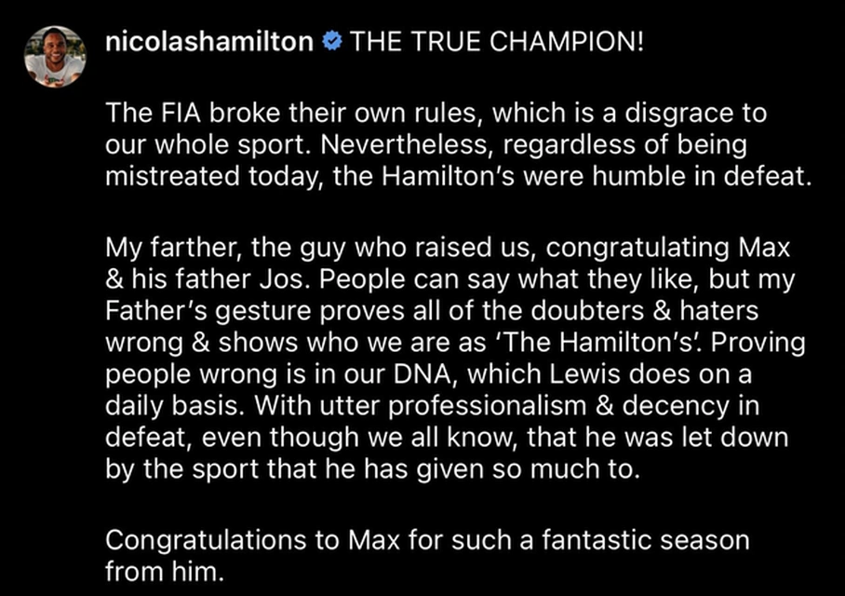845x596 pixels.
Task: Click 'congratulating Max' in second paragraph
Action: (x=667, y=248)
